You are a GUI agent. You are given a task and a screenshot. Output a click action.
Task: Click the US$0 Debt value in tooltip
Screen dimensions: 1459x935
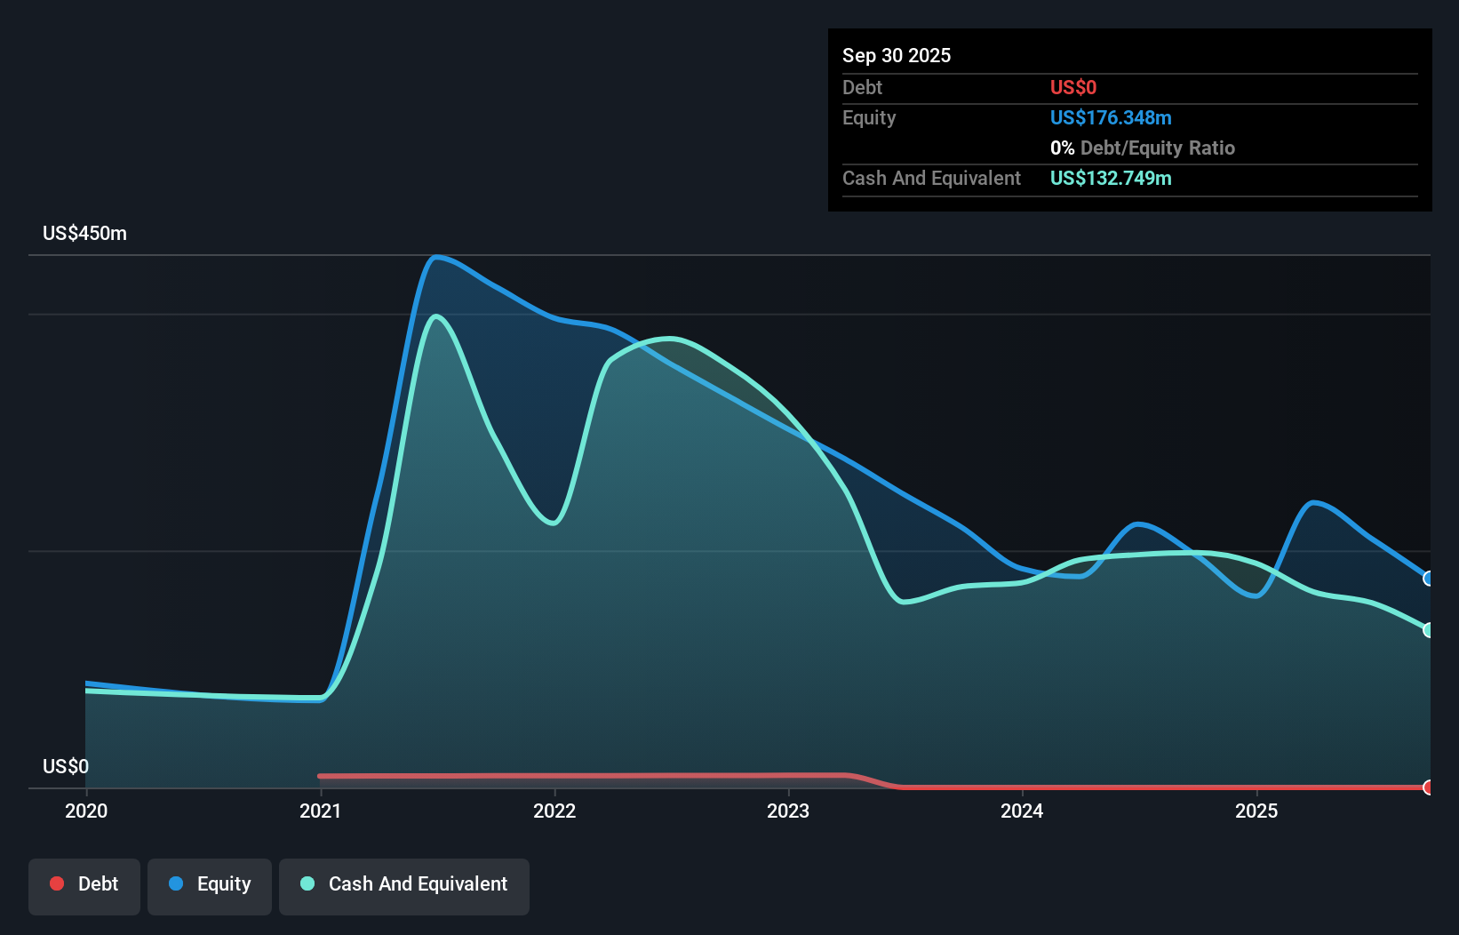[1073, 87]
